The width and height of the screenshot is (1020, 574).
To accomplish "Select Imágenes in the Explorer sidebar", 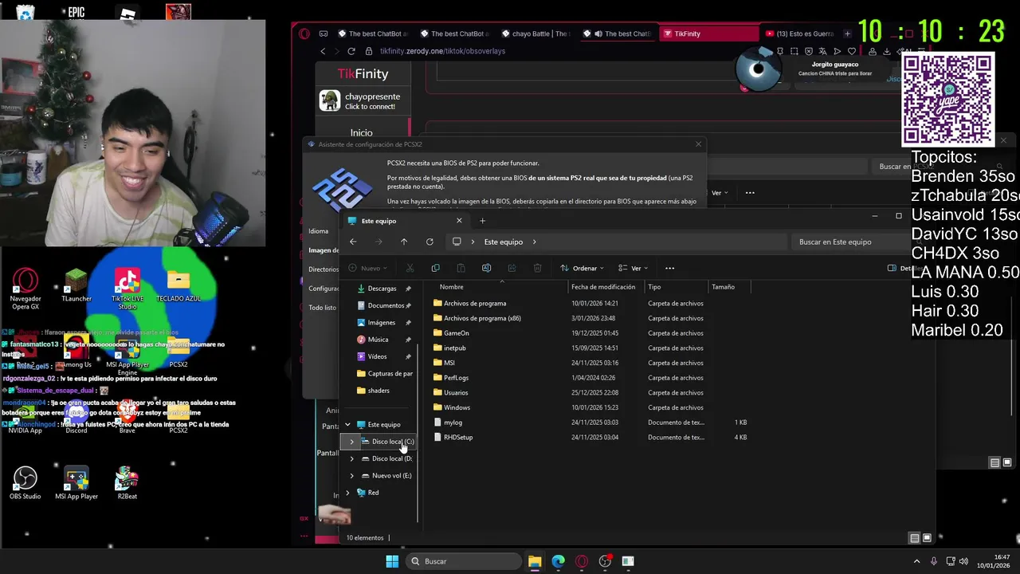I will click(x=381, y=323).
